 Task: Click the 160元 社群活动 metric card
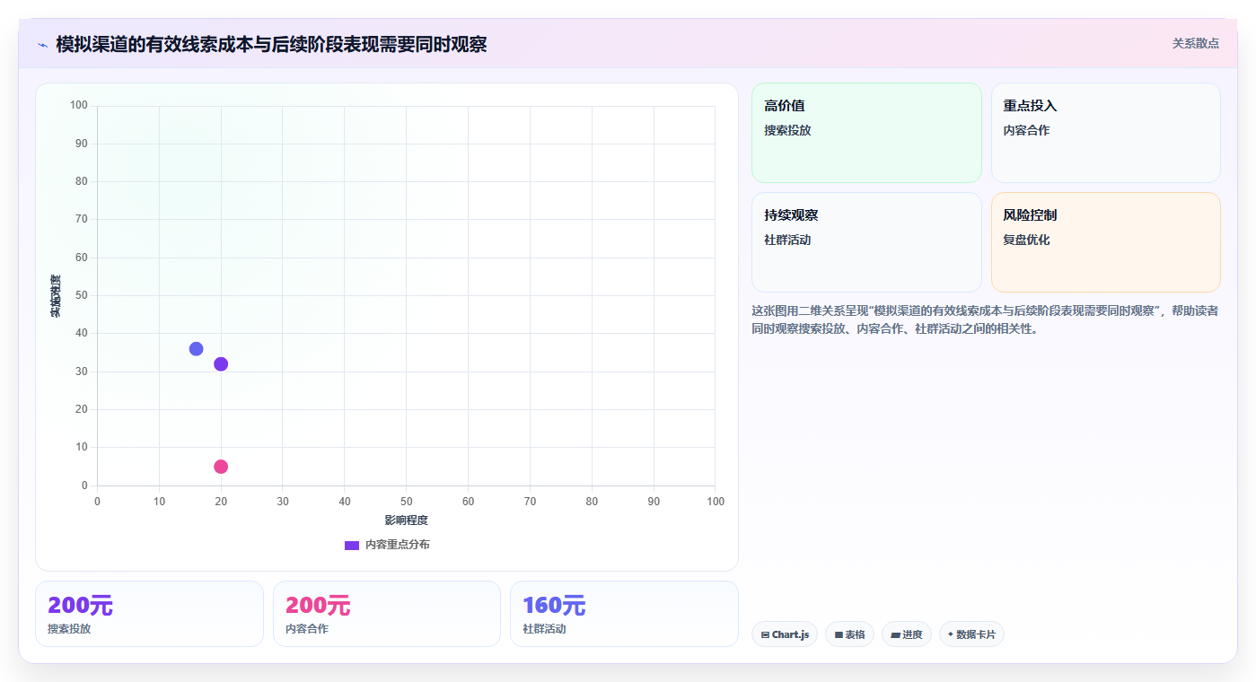tap(624, 614)
